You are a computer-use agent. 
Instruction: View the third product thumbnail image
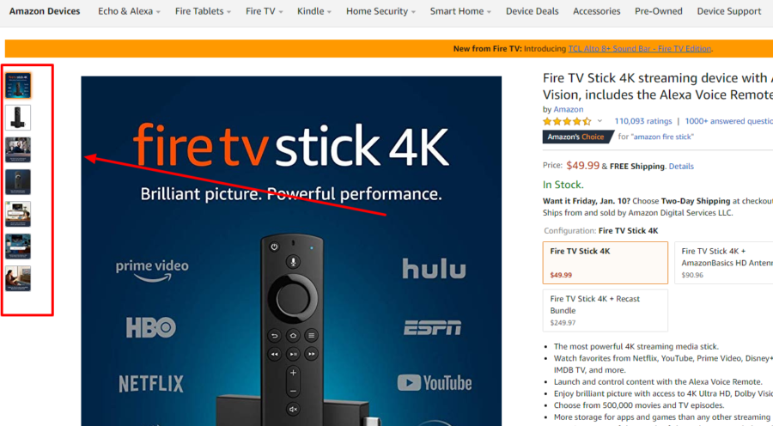tap(18, 149)
